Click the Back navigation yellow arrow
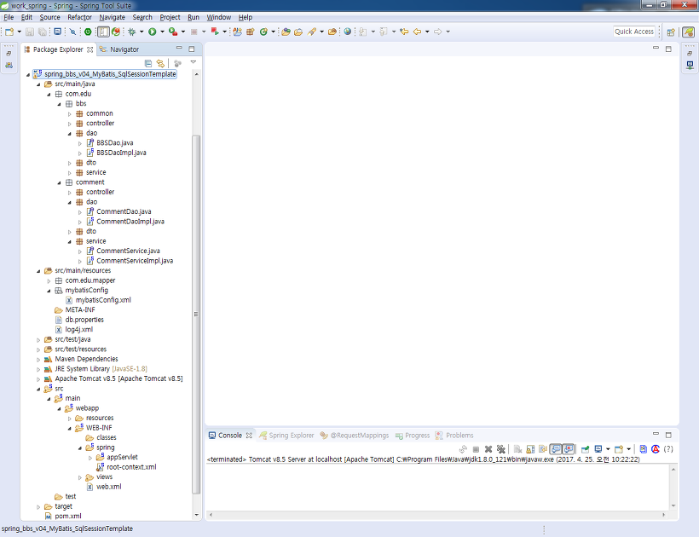 (x=417, y=32)
